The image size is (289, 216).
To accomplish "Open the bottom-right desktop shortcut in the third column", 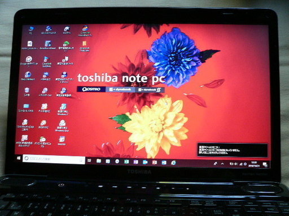I will (x=62, y=141).
